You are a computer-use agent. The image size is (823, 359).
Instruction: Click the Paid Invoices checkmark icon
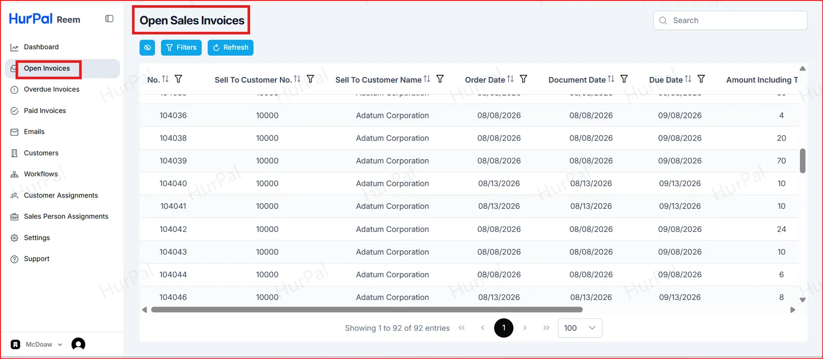(14, 111)
